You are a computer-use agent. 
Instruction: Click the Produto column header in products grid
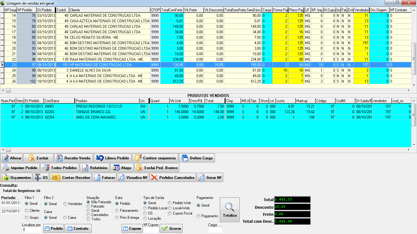point(107,101)
